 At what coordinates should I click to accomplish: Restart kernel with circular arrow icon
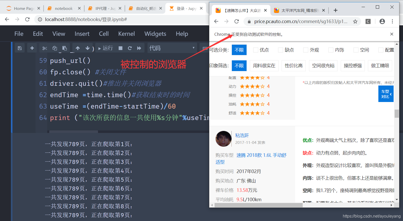coord(130,48)
